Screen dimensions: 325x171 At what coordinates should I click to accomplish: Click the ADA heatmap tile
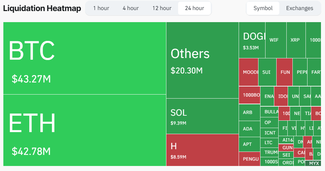[x=249, y=129]
